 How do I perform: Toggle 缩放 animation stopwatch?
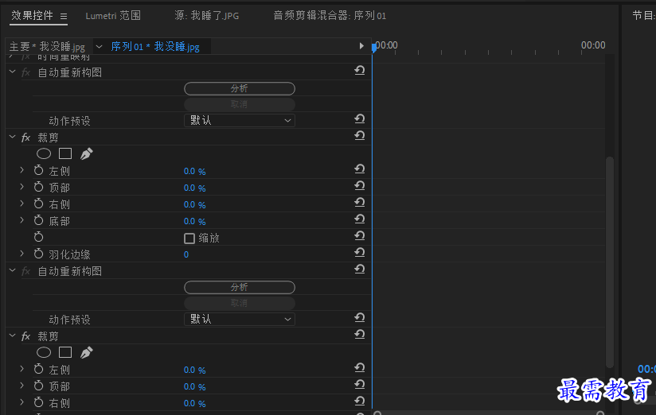[38, 238]
